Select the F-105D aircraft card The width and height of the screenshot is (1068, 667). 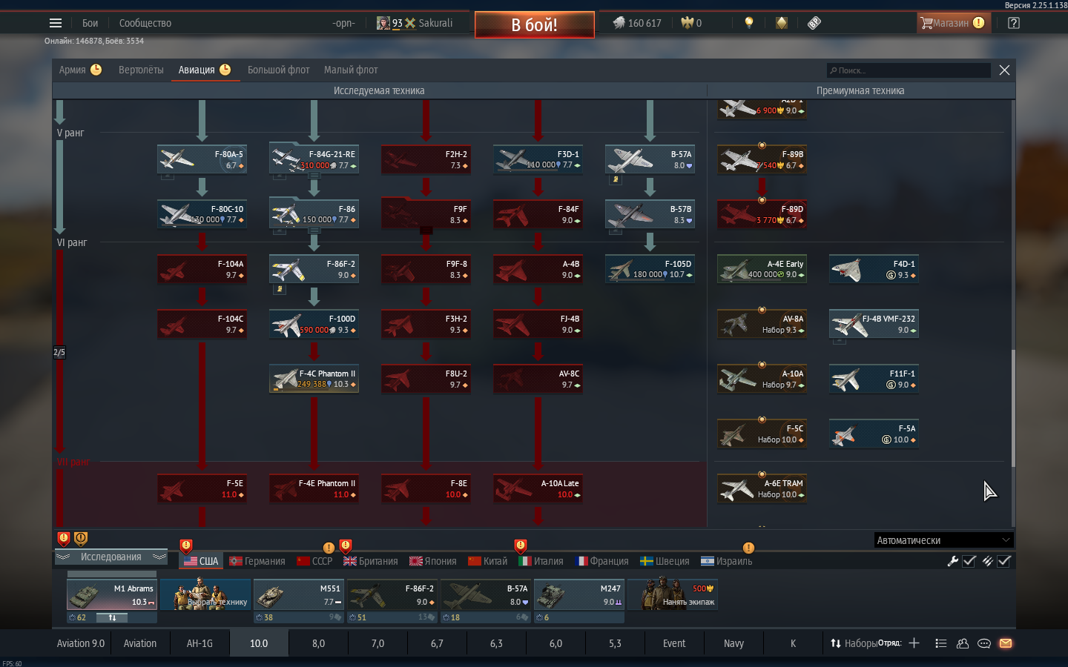tap(650, 269)
